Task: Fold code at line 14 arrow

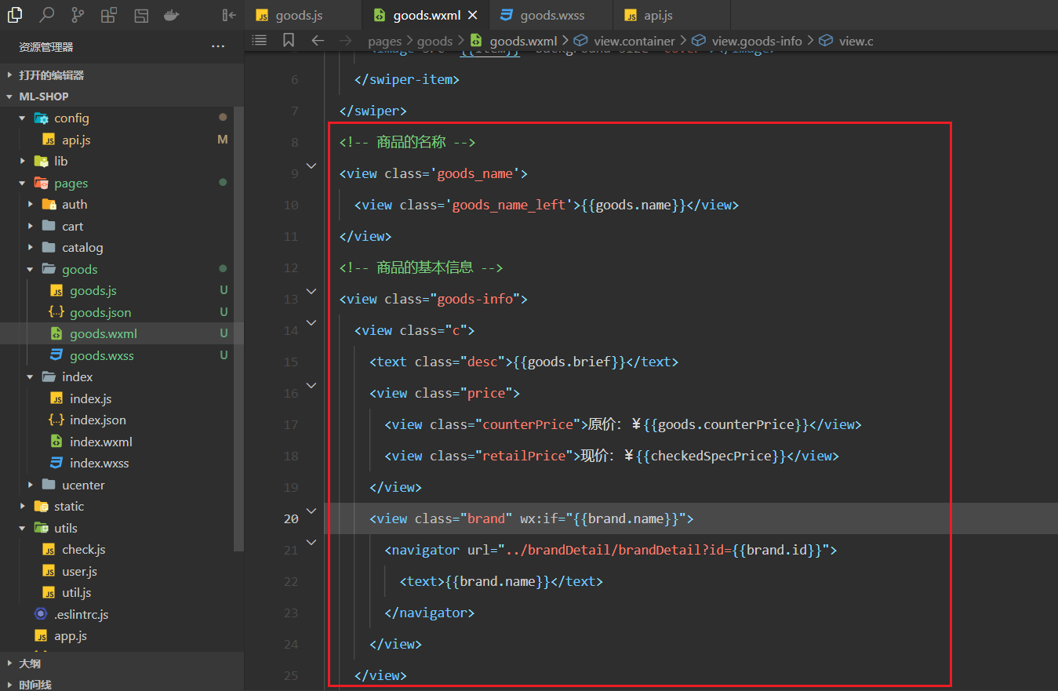Action: 311,322
